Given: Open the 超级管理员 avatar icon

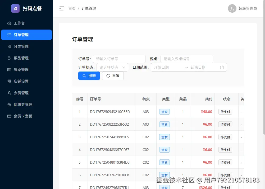Looking at the screenshot, I should click(232, 8).
